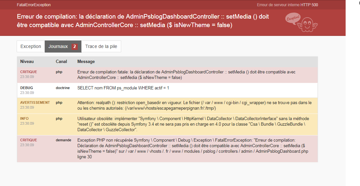The width and height of the screenshot is (360, 186).
Task: Click the Symfony exception ghost icon
Action: [302, 22]
